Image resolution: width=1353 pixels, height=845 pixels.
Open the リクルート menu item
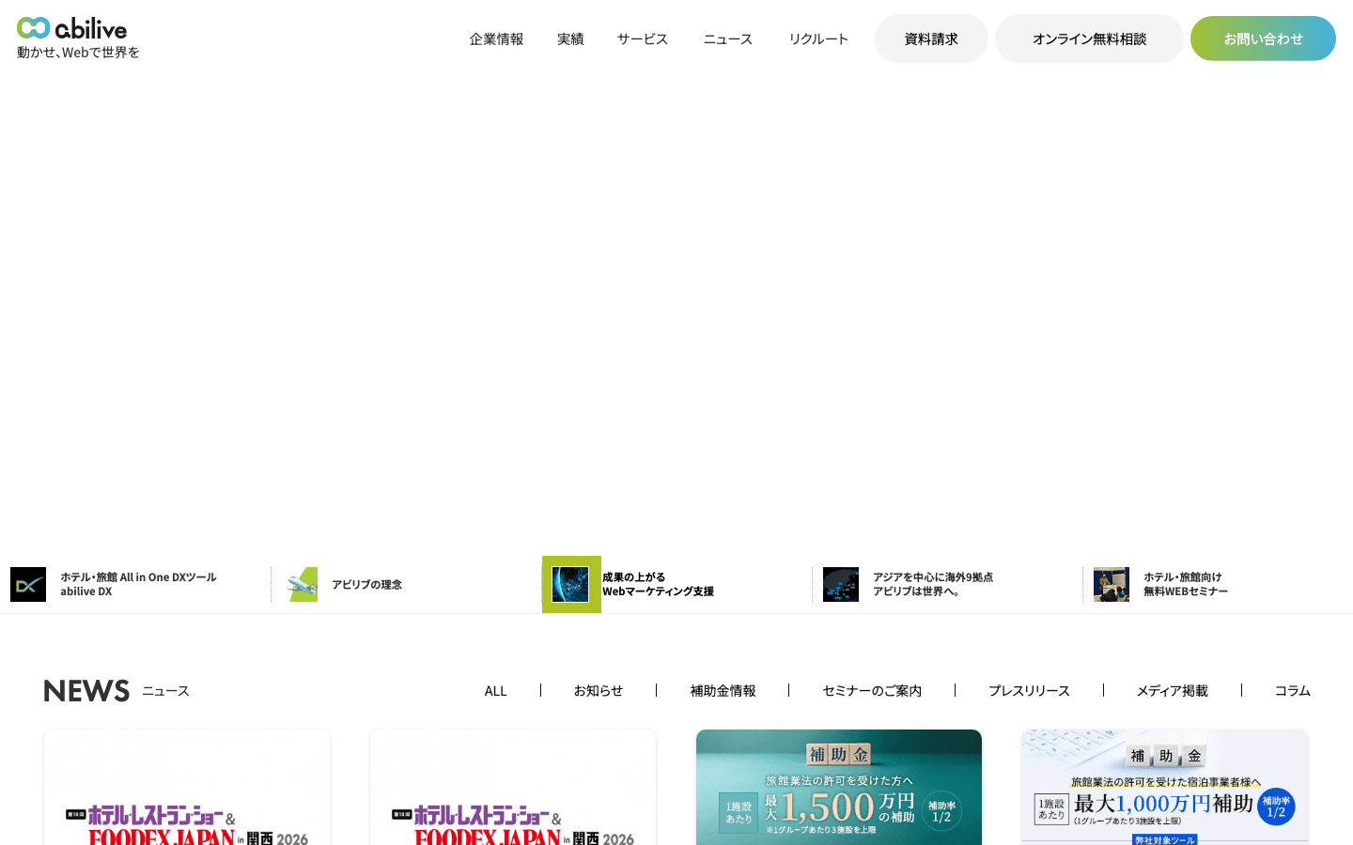tap(818, 38)
